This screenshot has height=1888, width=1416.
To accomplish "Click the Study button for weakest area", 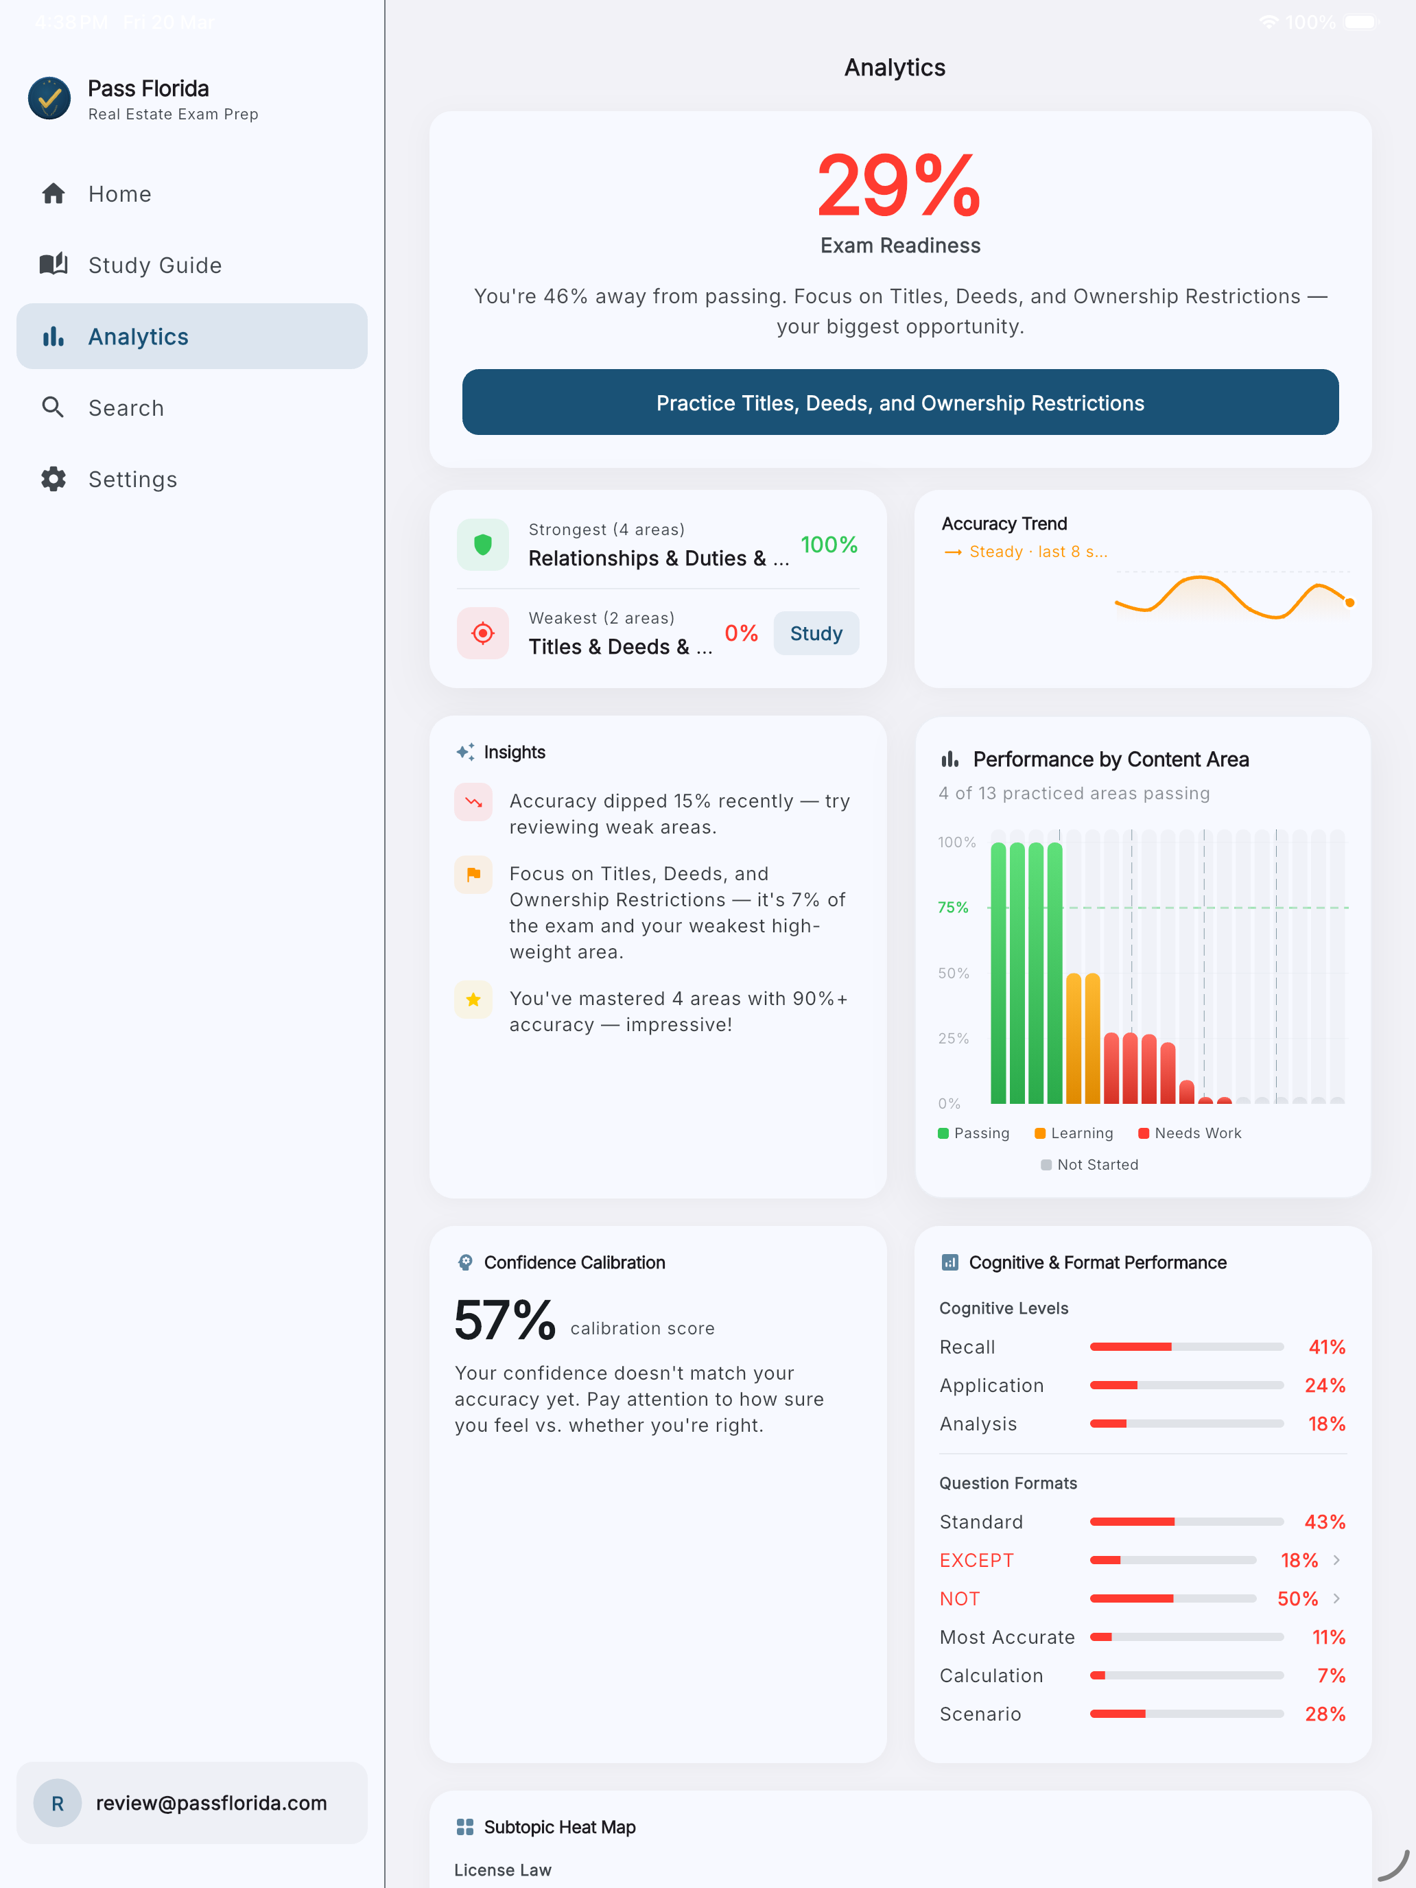I will point(816,633).
